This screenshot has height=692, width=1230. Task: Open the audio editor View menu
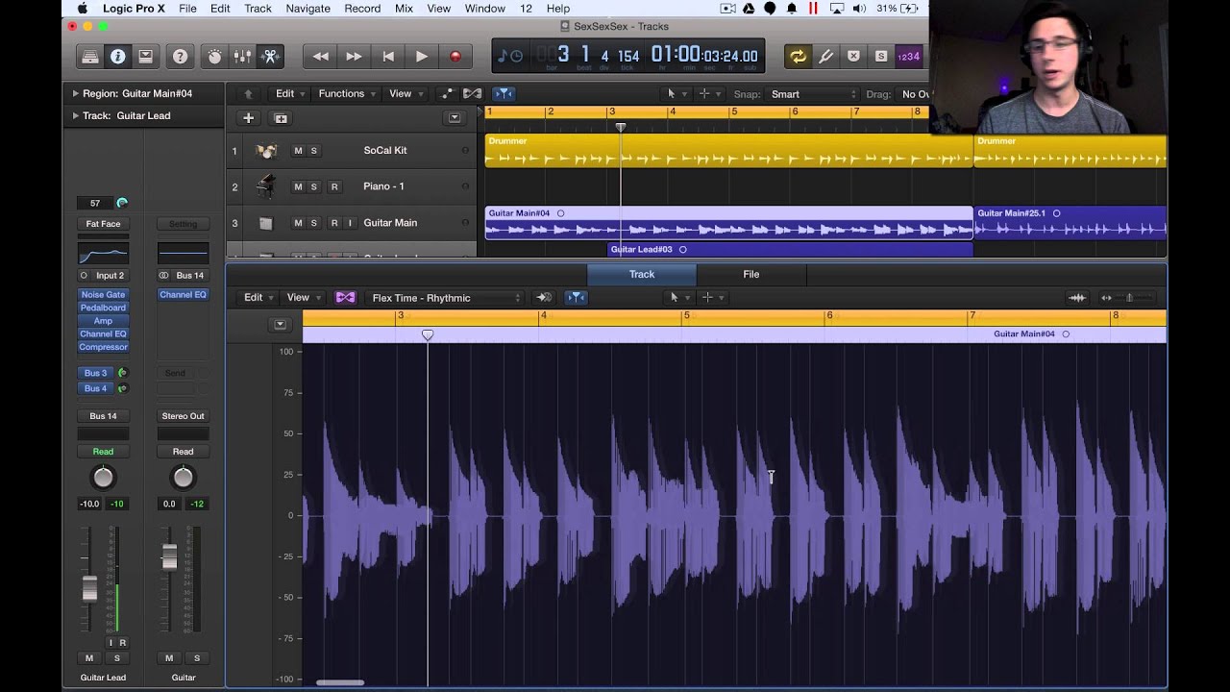click(x=303, y=298)
